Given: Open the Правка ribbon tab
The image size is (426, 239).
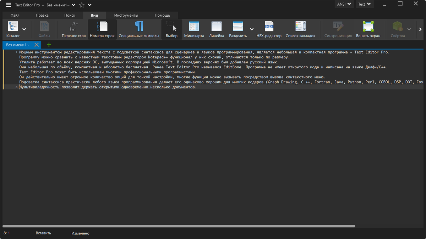Looking at the screenshot, I should click(x=42, y=15).
